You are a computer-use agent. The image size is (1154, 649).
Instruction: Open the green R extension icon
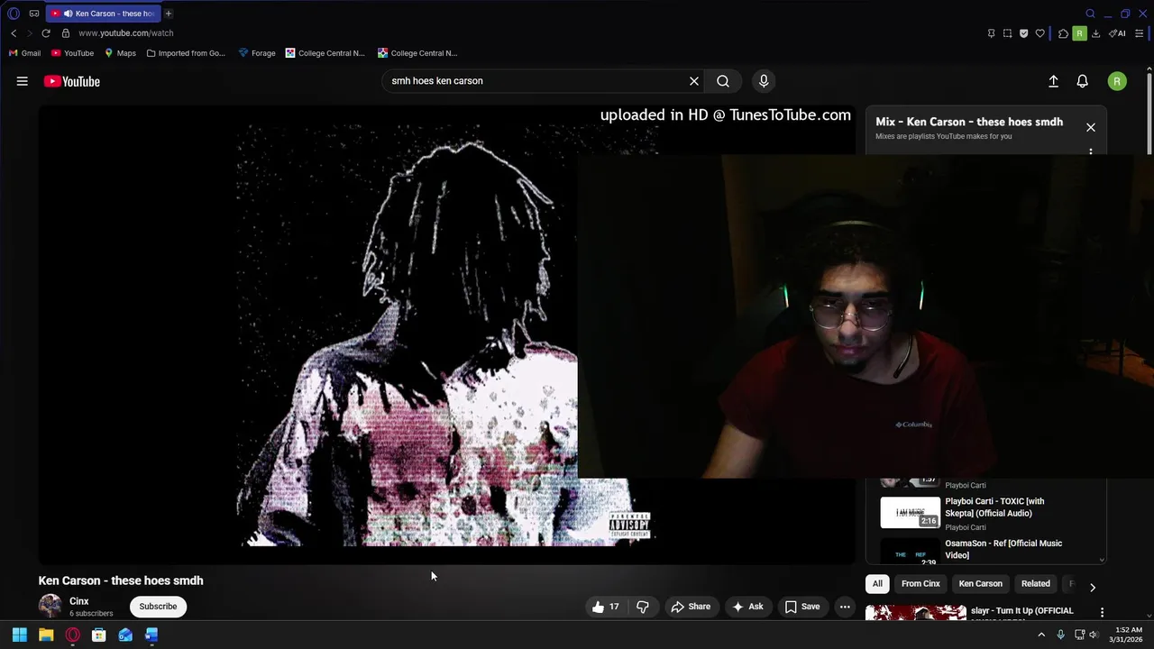point(1079,33)
